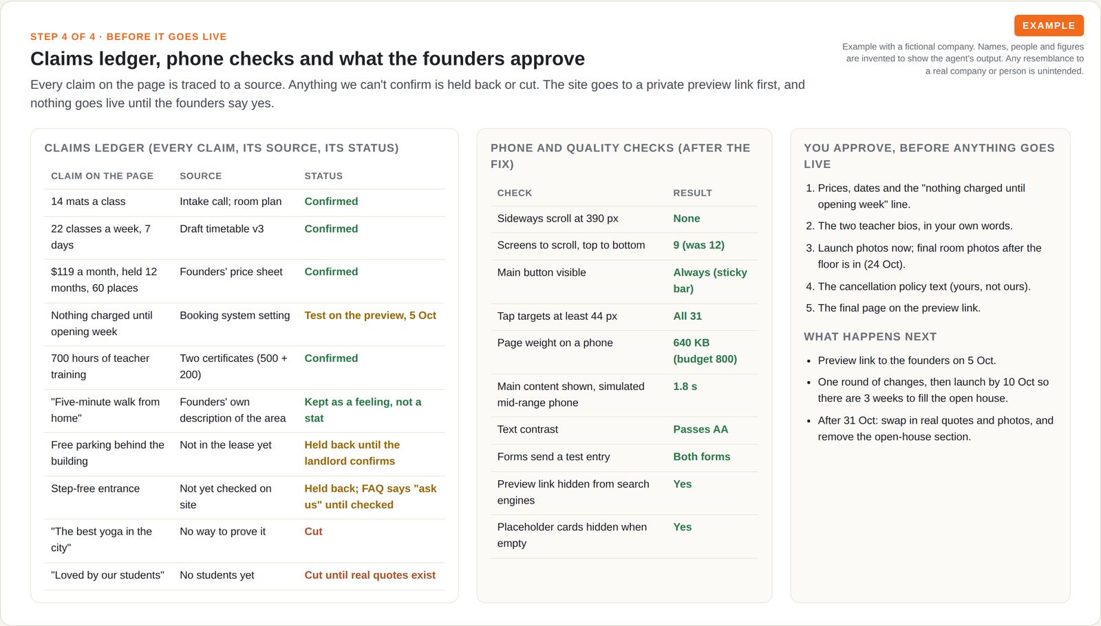Click 'Held back until the landlord confirms' status

click(352, 453)
